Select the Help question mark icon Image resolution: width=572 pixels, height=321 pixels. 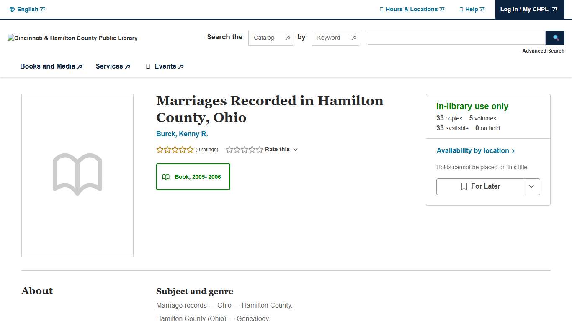460,9
